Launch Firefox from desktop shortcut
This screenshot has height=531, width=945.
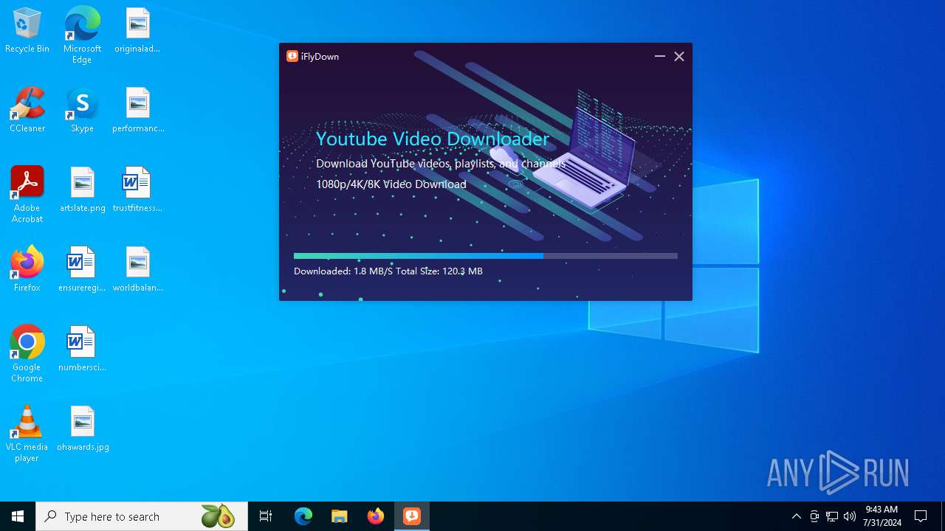point(27,269)
